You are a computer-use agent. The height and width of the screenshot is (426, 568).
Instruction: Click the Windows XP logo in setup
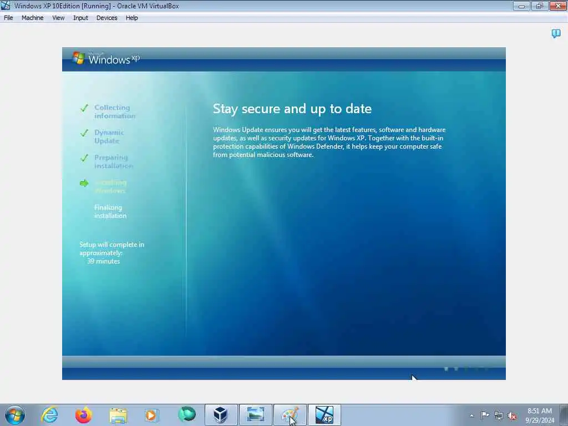pyautogui.click(x=106, y=58)
